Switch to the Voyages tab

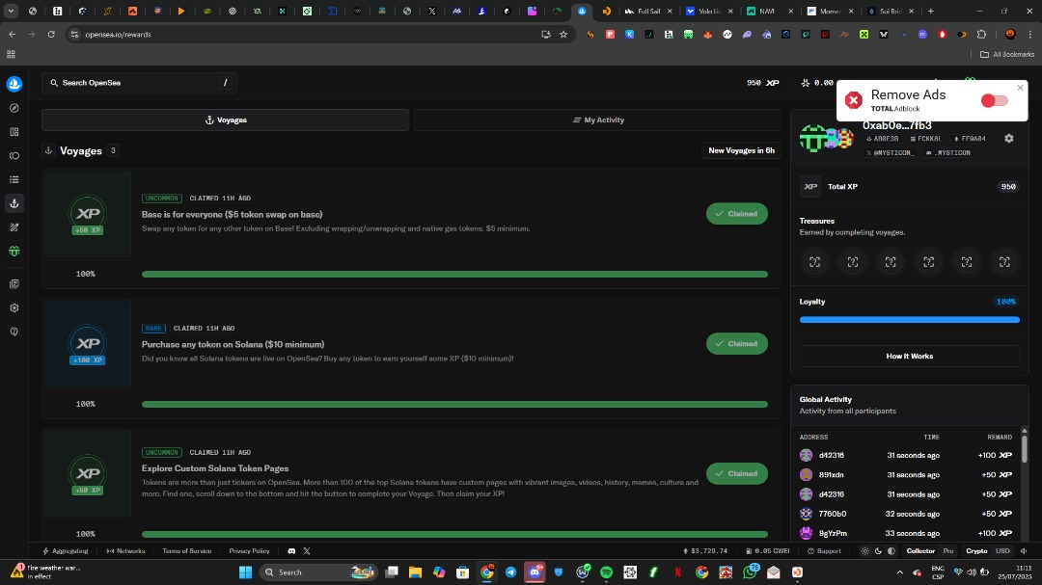(225, 120)
